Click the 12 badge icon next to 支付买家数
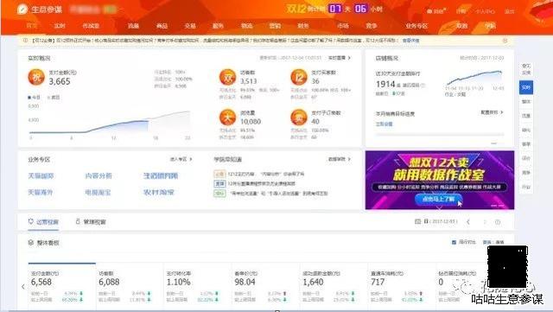The height and width of the screenshot is (312, 553). coord(299,77)
